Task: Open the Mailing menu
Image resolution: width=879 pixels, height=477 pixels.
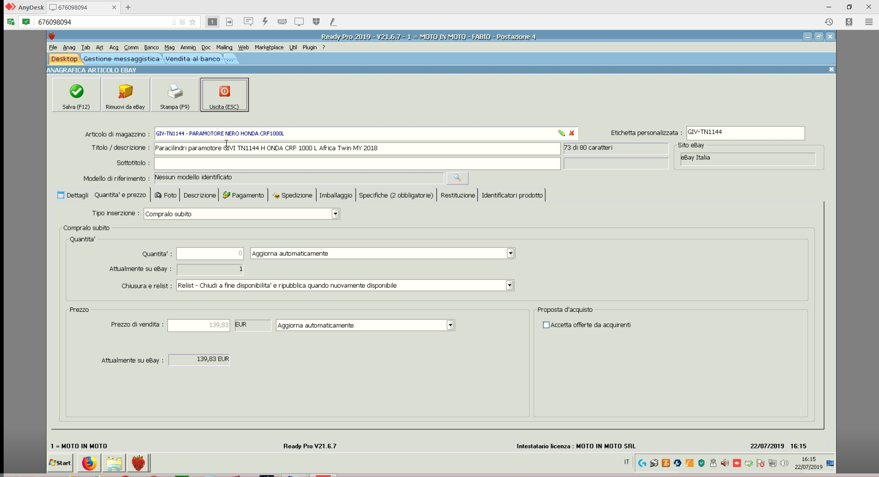Action: pyautogui.click(x=224, y=47)
